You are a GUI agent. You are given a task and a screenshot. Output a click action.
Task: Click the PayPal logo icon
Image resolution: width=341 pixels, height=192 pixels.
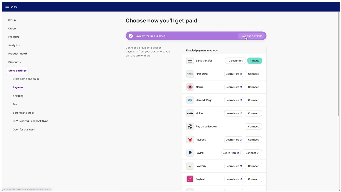coord(190,153)
